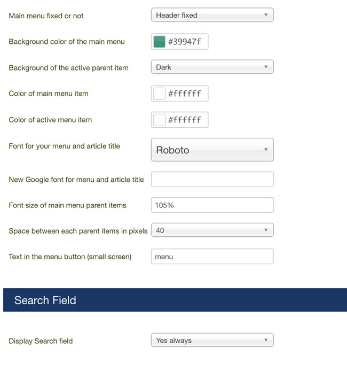Click the Header fixed dropdown arrow
Viewport: 347px width, 371px height.
click(266, 14)
